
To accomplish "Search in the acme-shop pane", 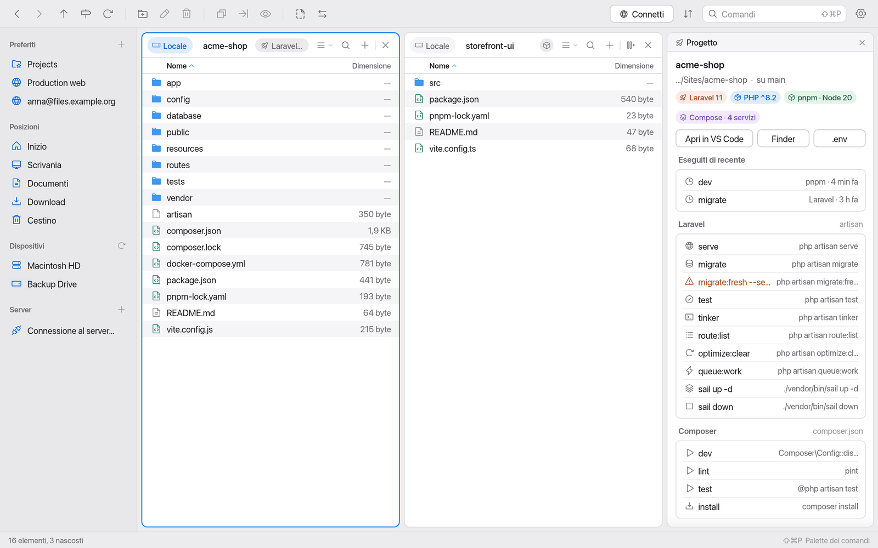I will click(x=346, y=45).
